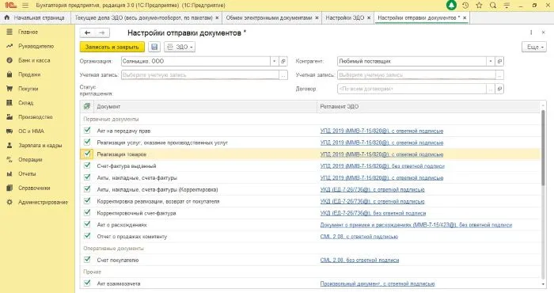The width and height of the screenshot is (554, 293).
Task: Open the Руководителю section
Action: (36, 46)
